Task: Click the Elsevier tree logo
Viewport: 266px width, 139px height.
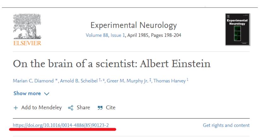Action: tap(27, 26)
